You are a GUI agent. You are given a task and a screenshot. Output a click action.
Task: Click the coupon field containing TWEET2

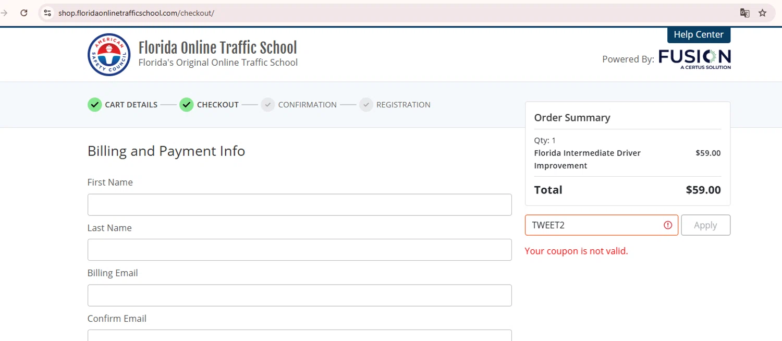(602, 225)
